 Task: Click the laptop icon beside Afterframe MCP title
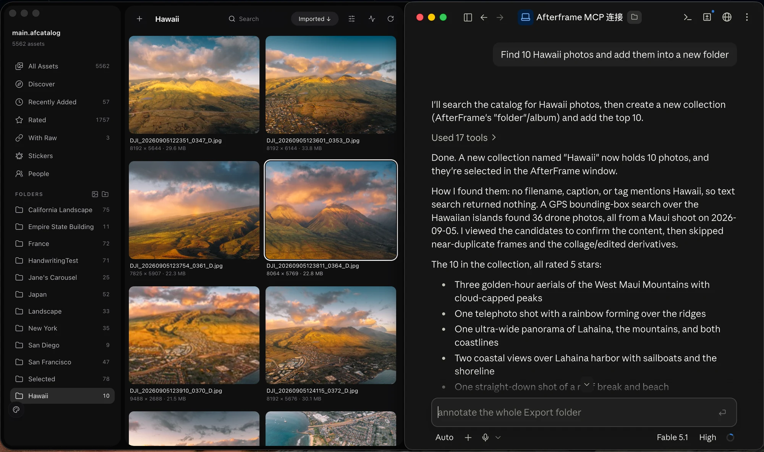[x=526, y=17]
